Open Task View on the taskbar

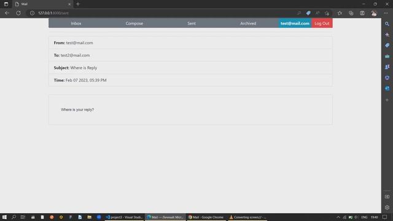click(23, 217)
